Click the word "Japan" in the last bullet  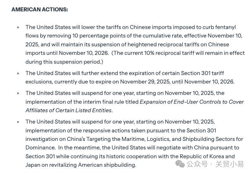(32, 165)
